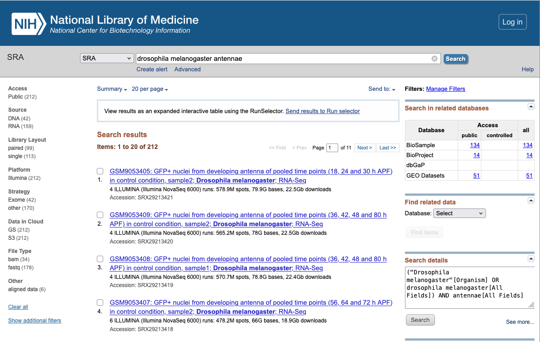Collapse Search in related databases panel
Viewport: 540px width, 342px height.
pos(530,107)
